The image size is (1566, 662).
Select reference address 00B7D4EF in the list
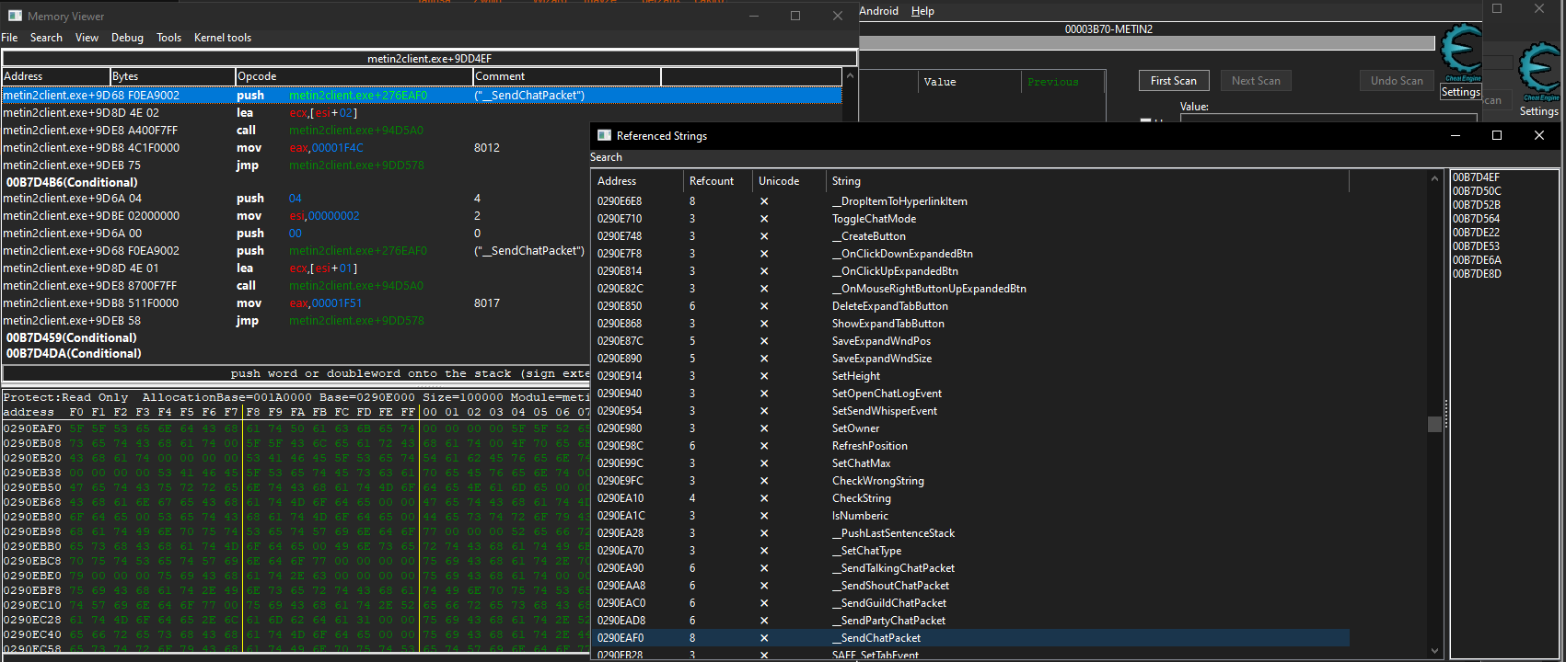tap(1503, 177)
